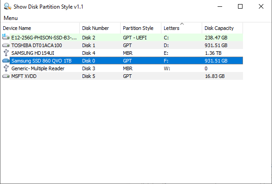Click the sort arrow above Letters column
The height and width of the screenshot is (184, 272).
click(x=182, y=24)
